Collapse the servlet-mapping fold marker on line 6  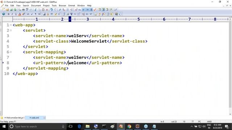click(x=11, y=52)
